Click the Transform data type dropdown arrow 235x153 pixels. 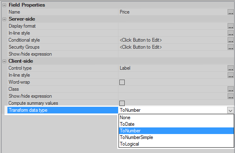pos(230,111)
